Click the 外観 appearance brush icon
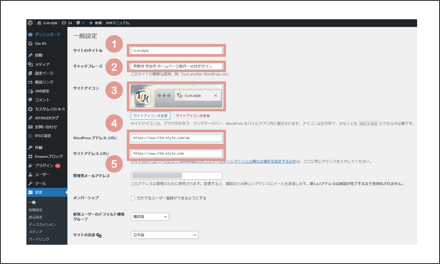 [30, 147]
